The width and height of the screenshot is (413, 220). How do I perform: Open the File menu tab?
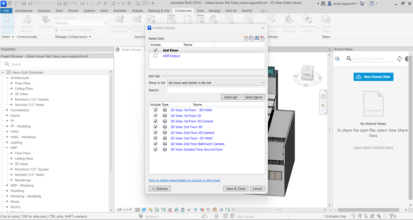pyautogui.click(x=6, y=11)
